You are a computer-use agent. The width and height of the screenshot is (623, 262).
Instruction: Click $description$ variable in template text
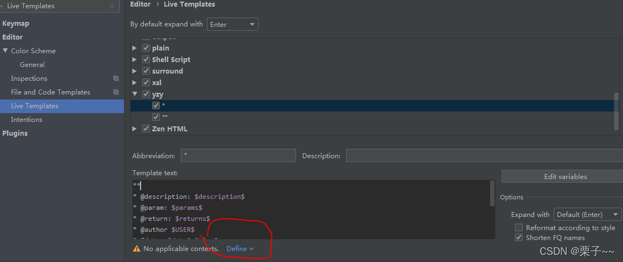[219, 196]
